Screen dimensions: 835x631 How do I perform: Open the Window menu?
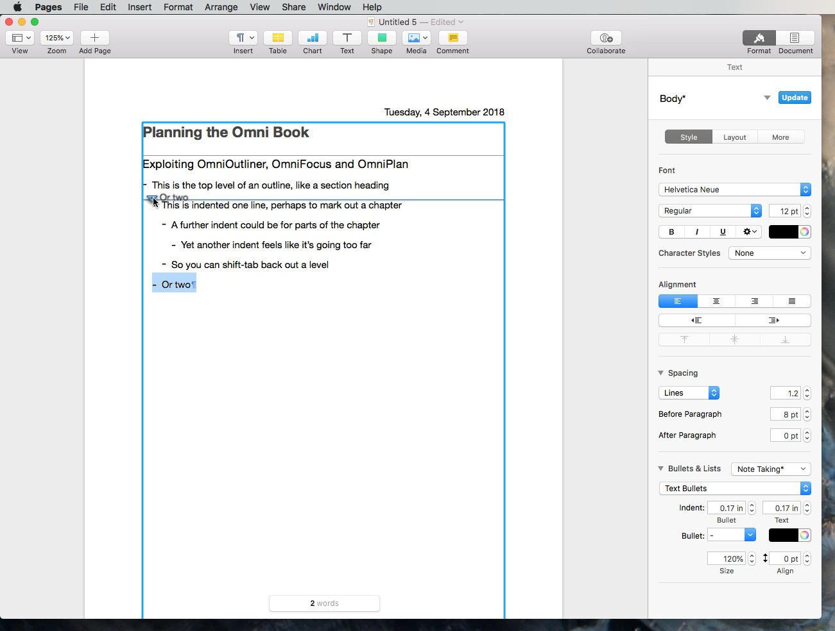(x=334, y=7)
